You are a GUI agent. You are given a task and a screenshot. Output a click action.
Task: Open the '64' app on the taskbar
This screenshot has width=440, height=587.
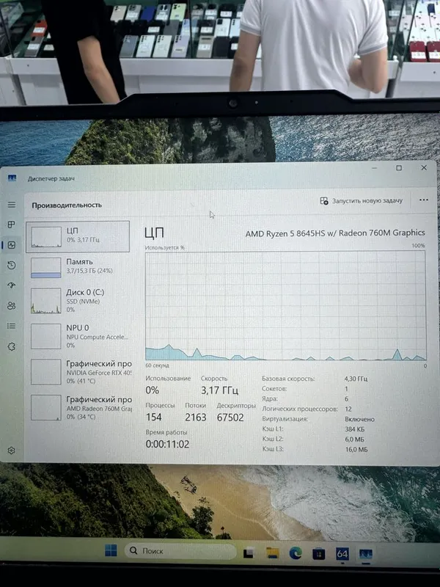(342, 554)
